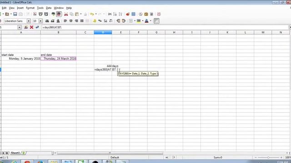The width and height of the screenshot is (291, 163).
Task: Toggle AutoSpellcheck highlighted icon
Action: coord(59,14)
